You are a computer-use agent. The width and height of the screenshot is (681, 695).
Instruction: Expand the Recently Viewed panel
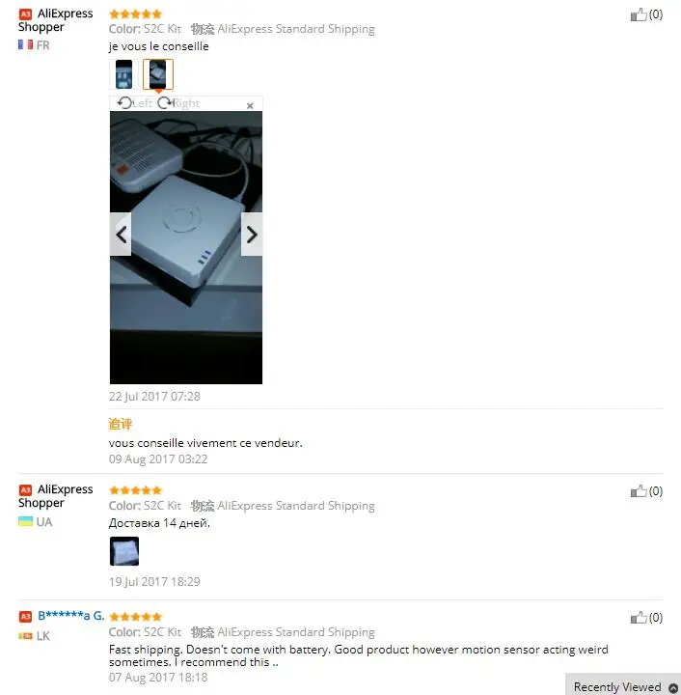pyautogui.click(x=623, y=684)
